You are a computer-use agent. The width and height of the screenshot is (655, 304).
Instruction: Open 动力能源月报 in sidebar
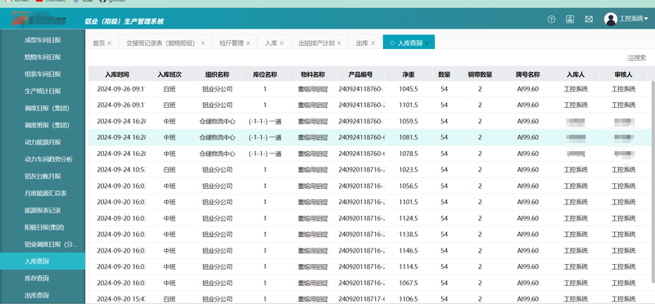pyautogui.click(x=43, y=142)
